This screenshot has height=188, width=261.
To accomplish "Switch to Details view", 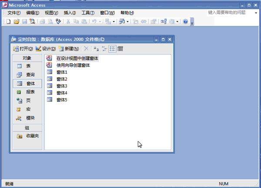I will (x=120, y=49).
